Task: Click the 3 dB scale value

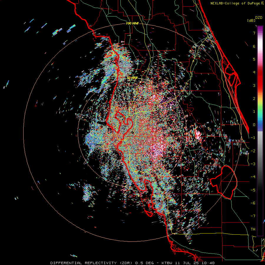Action: pos(254,85)
